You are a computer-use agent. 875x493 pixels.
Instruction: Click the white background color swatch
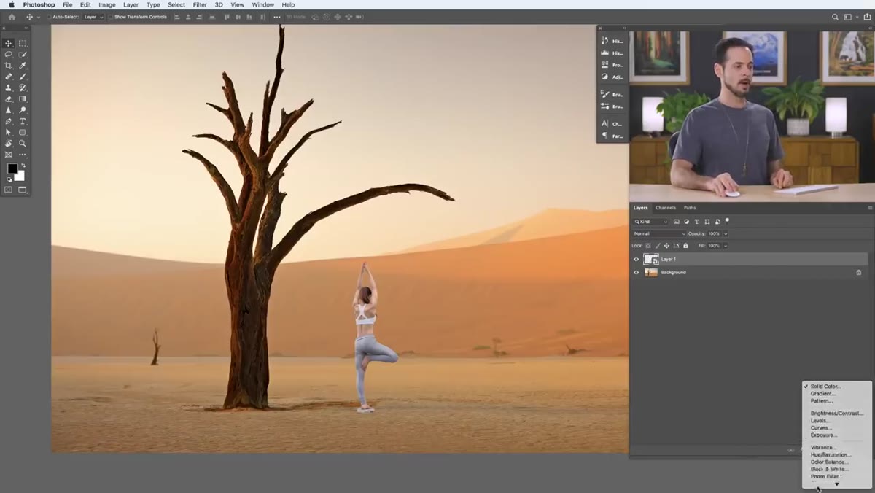(20, 176)
